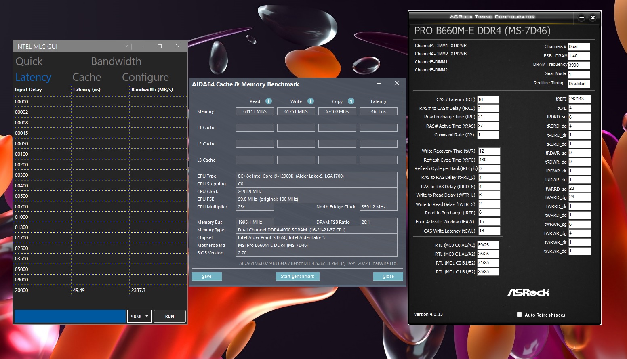Image resolution: width=627 pixels, height=359 pixels.
Task: Close the ASRock Timing Configurator window
Action: click(593, 18)
